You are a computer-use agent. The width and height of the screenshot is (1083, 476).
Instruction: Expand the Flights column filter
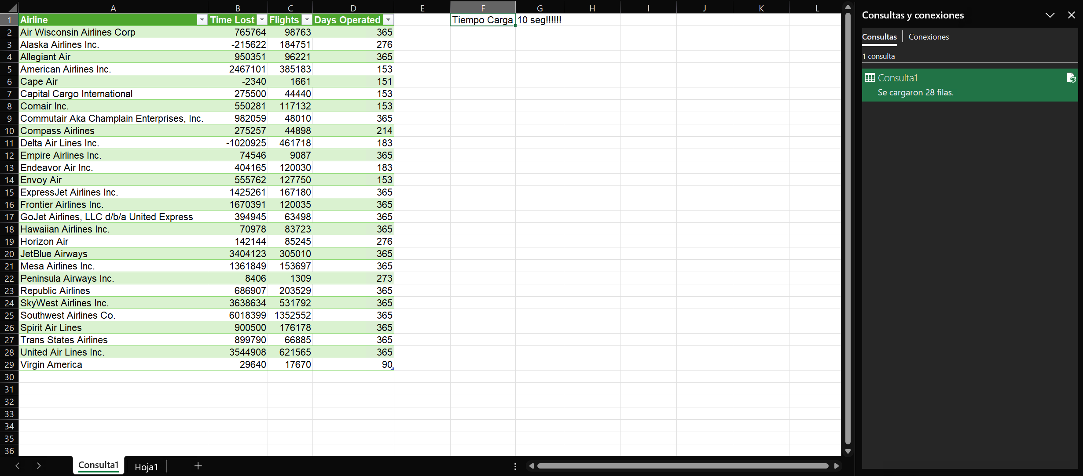pyautogui.click(x=307, y=20)
